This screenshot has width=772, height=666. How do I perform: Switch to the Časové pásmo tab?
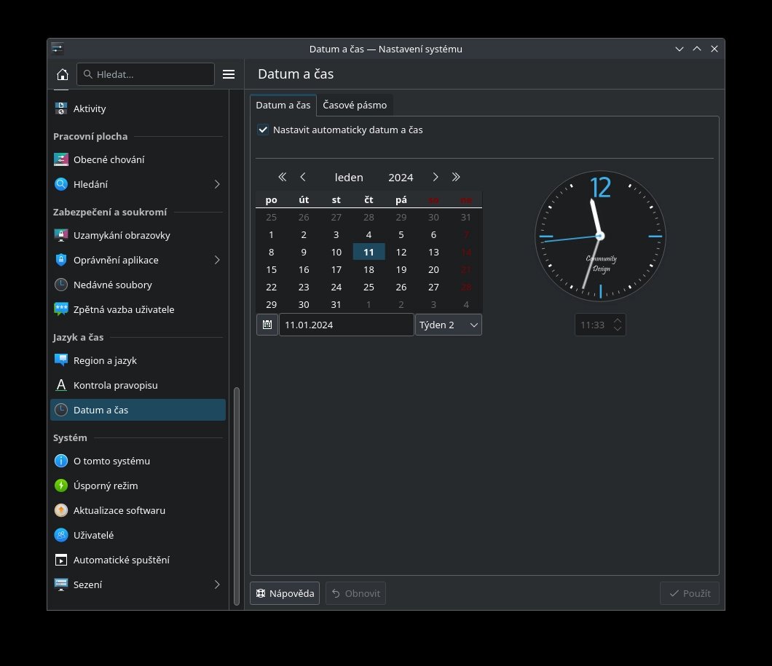click(x=355, y=105)
